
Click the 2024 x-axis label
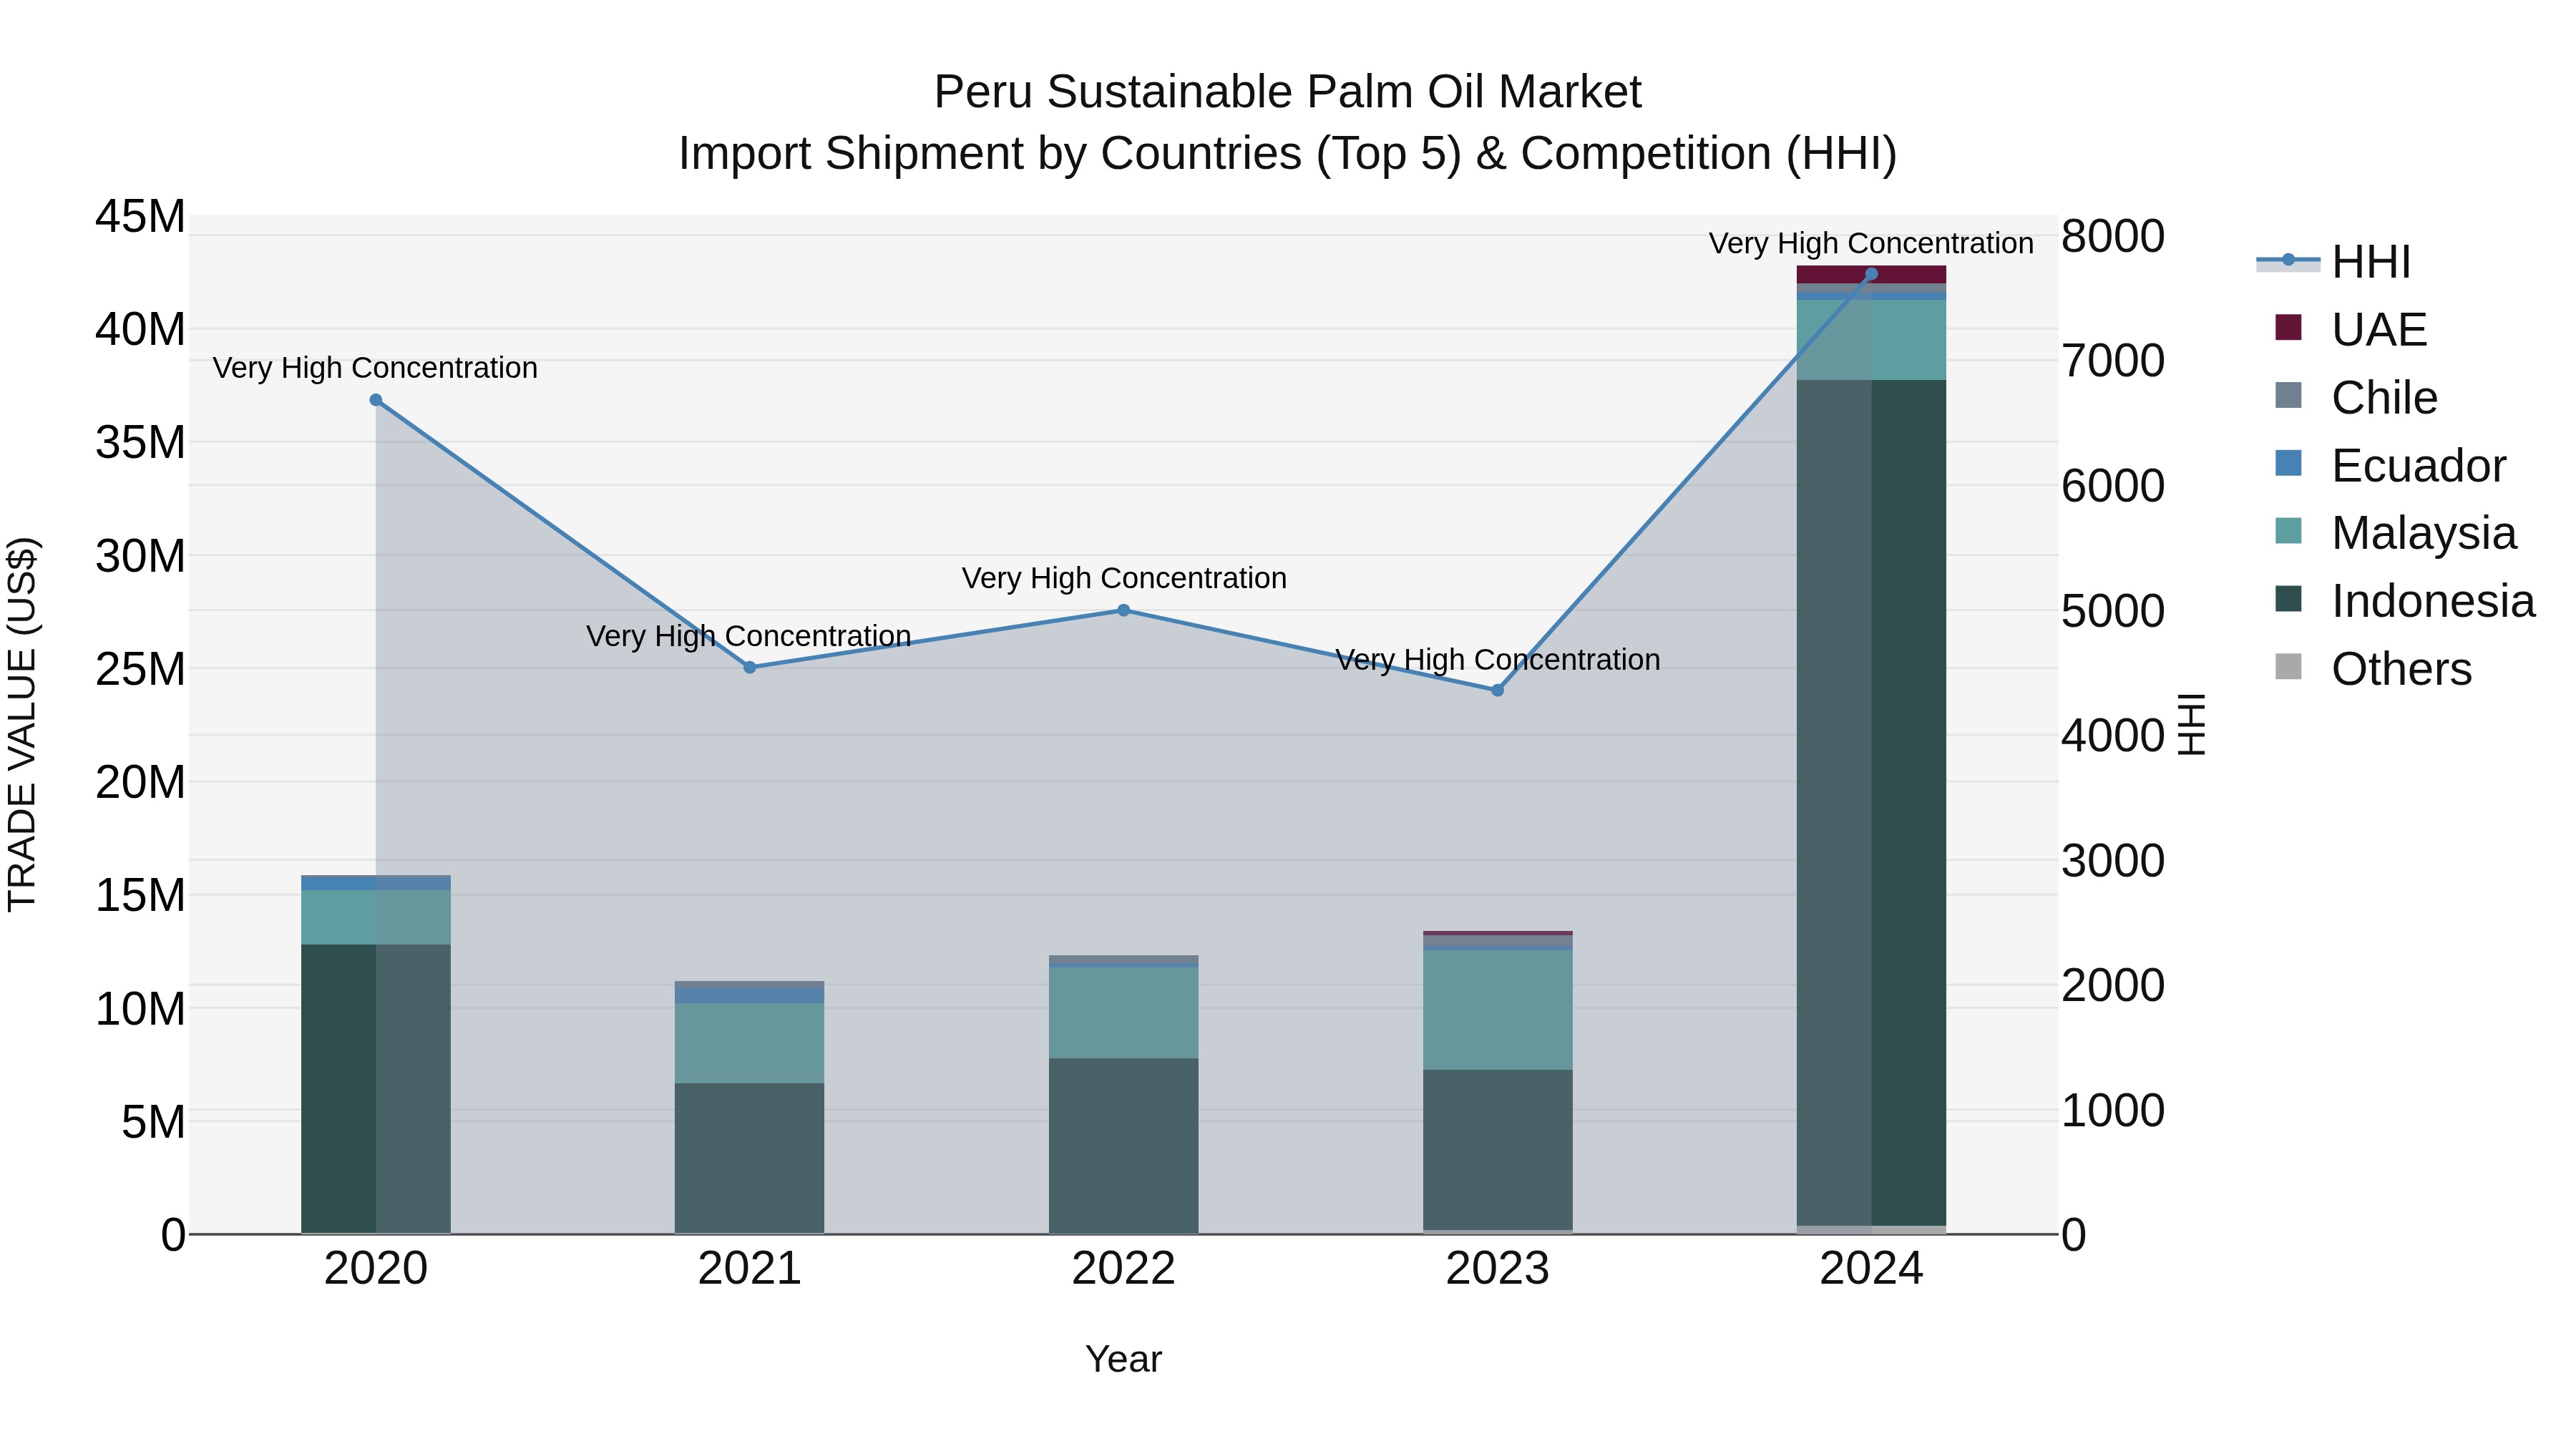tap(1871, 1269)
